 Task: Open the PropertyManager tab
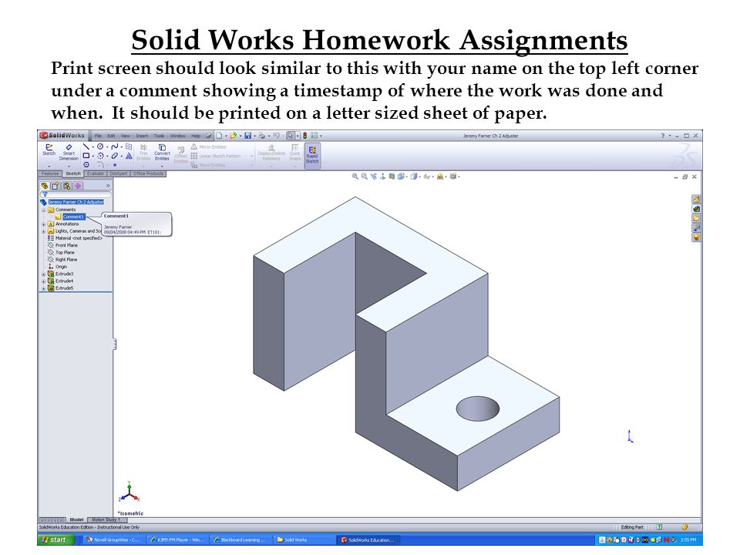pos(55,186)
